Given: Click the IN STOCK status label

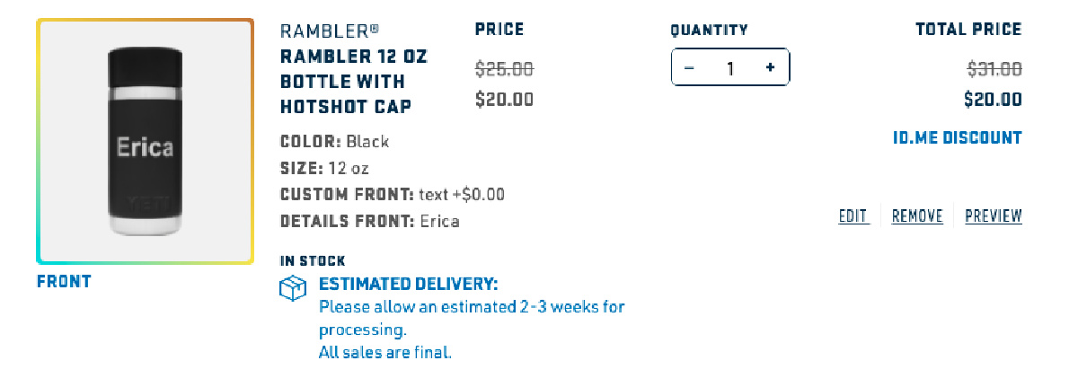Looking at the screenshot, I should pyautogui.click(x=313, y=261).
